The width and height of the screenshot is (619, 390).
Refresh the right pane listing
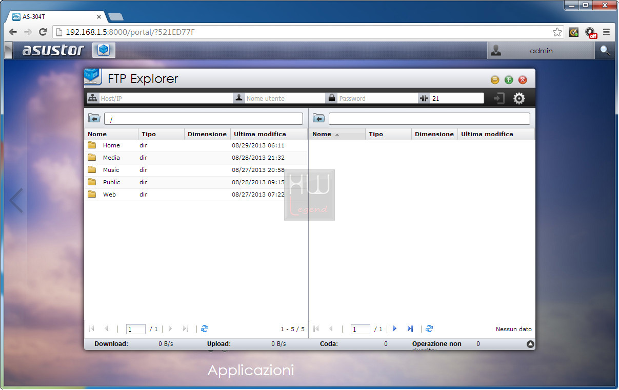[429, 329]
